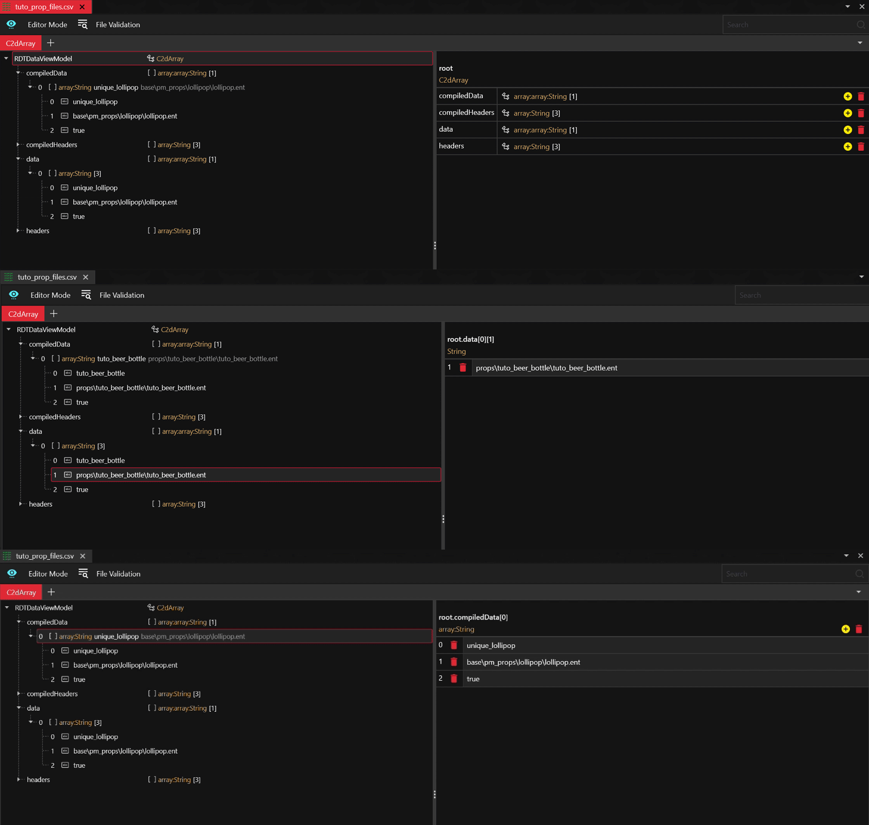Click the yellow plus on root's data row

pos(847,130)
